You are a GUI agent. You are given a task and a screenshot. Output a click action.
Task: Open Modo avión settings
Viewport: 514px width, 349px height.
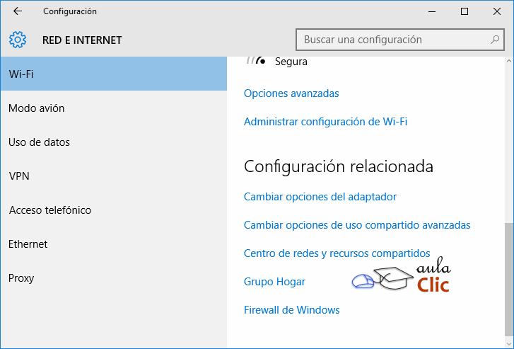(37, 108)
